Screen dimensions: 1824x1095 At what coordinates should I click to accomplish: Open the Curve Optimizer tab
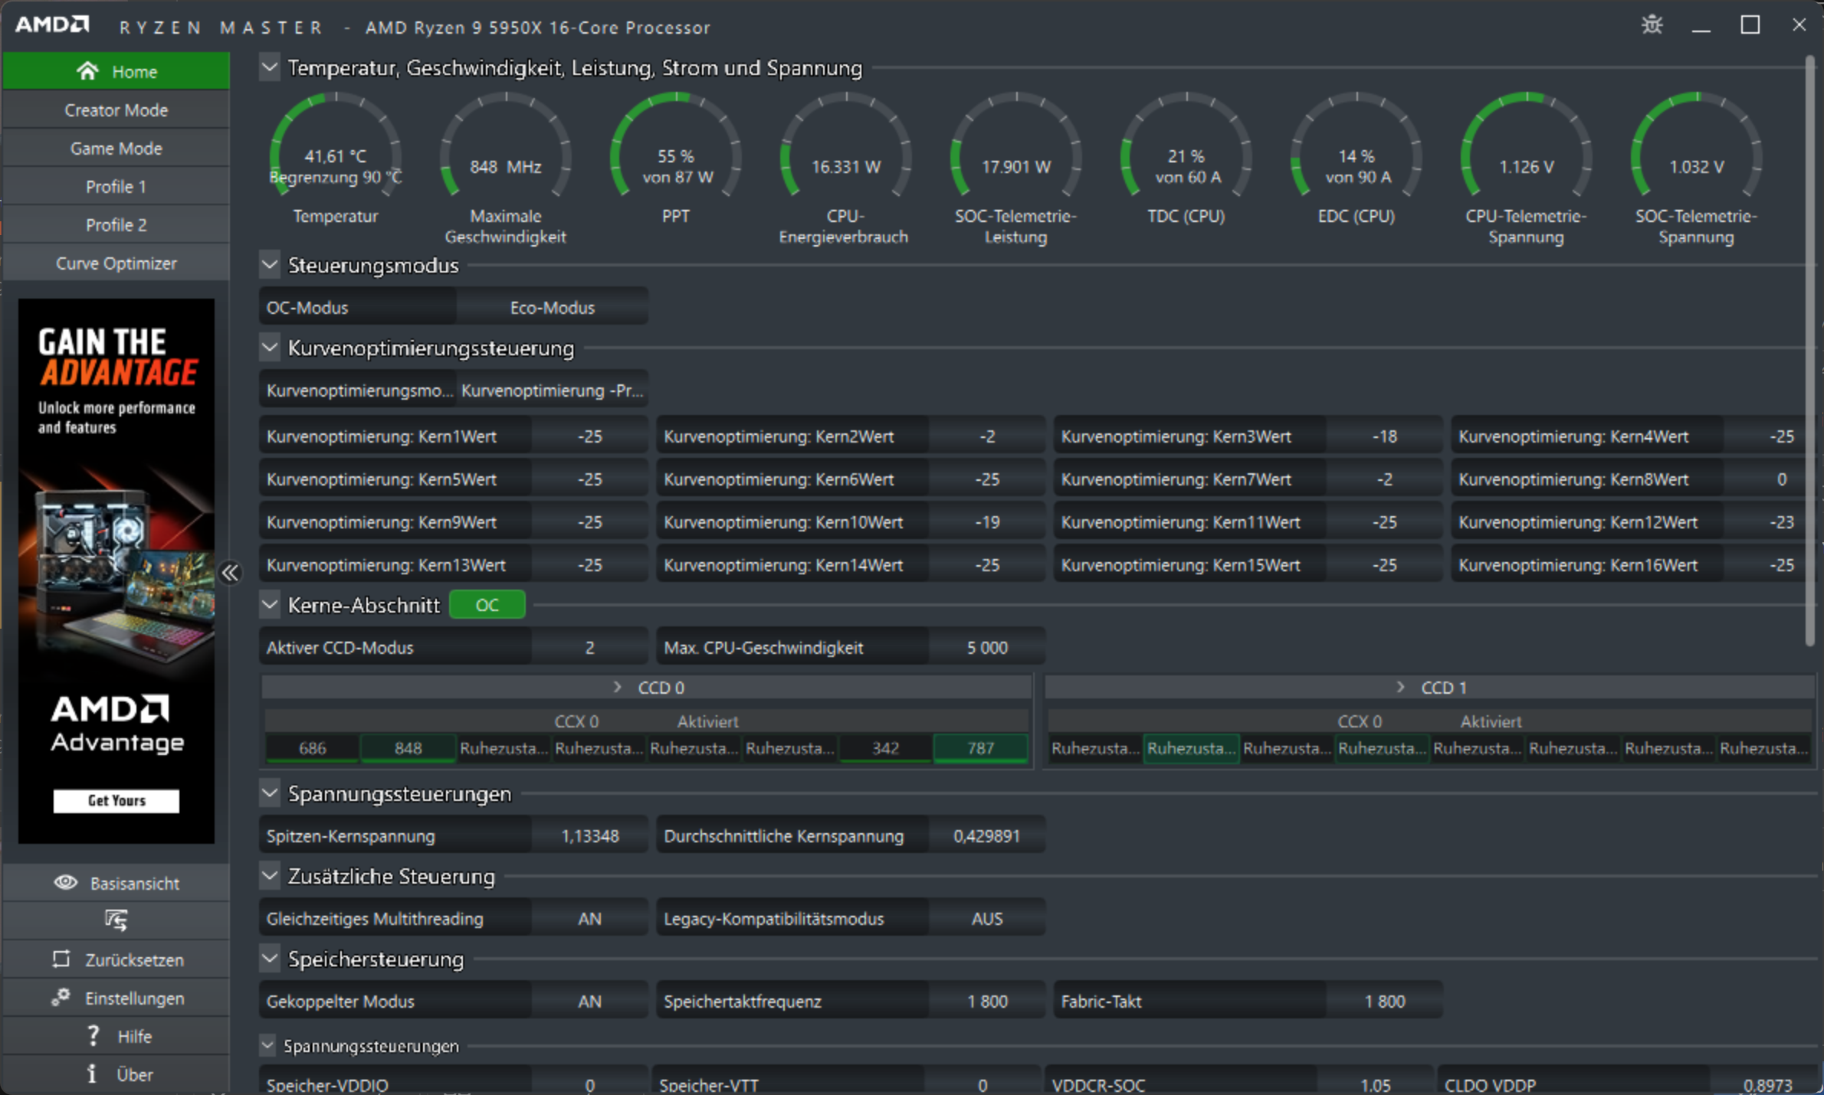click(116, 263)
